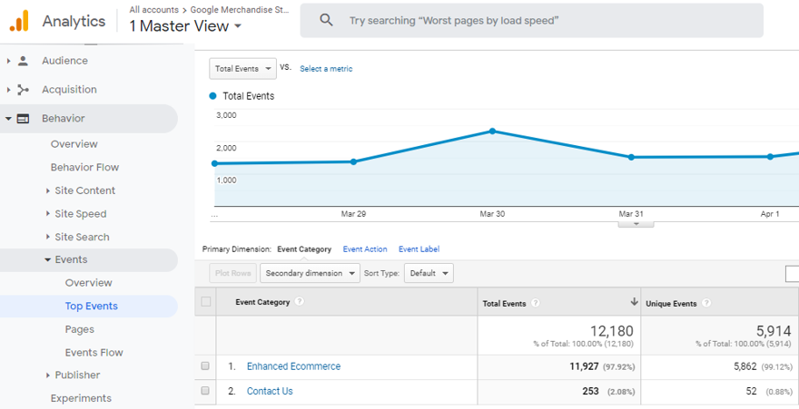Open the Contact Us category link

click(270, 391)
